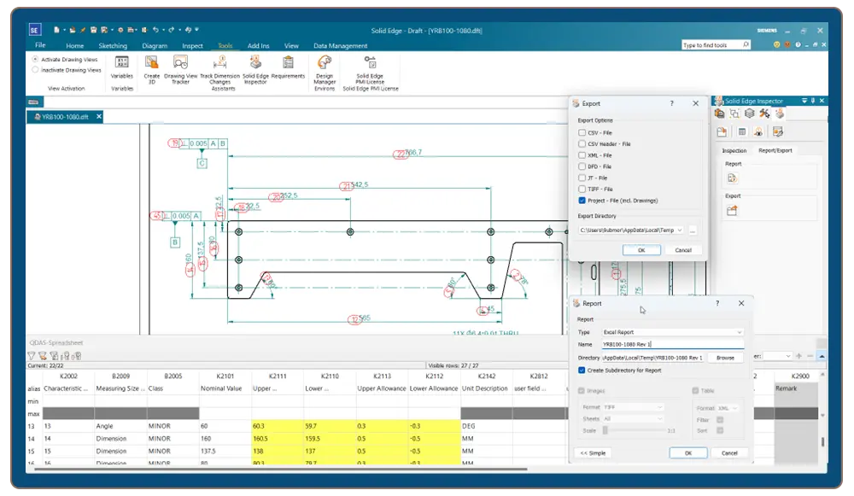This screenshot has width=854, height=496.
Task: Close the YRB100-1080.dft document tab
Action: [99, 116]
